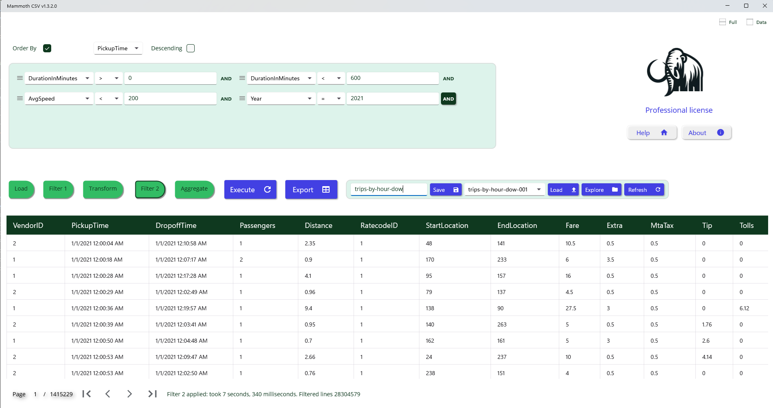
Task: Open the PickupTime order-by dropdown
Action: point(118,48)
